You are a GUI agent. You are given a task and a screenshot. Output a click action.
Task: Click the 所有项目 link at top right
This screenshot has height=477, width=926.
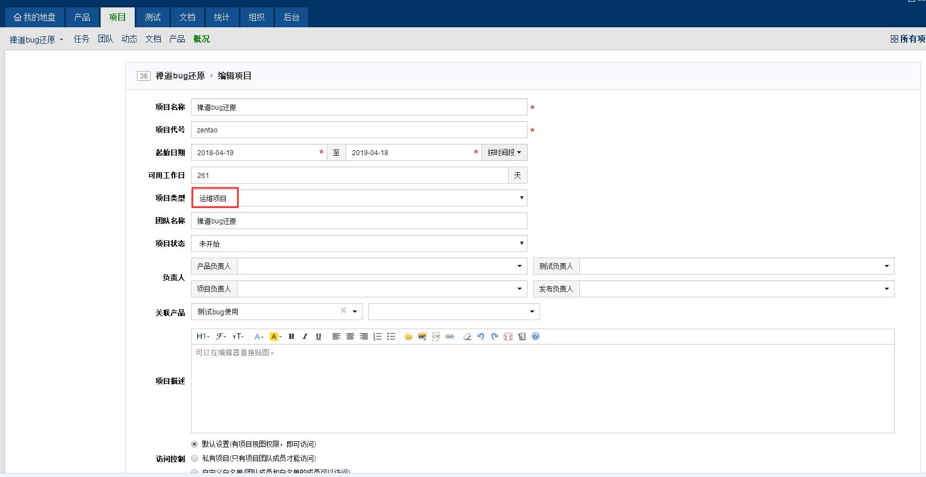(x=908, y=39)
